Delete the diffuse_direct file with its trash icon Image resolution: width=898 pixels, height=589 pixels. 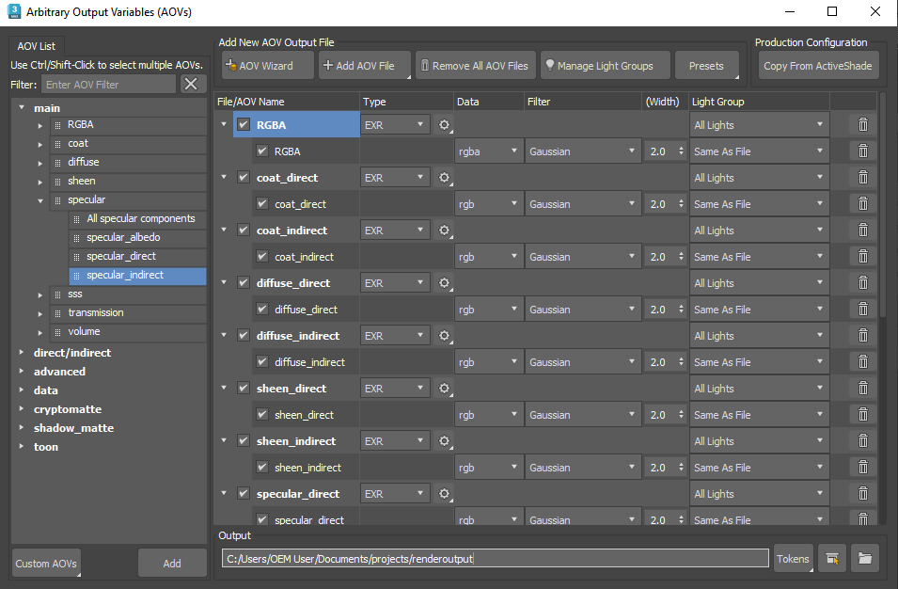(x=862, y=283)
